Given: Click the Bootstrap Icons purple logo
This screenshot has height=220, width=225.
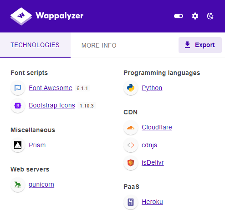Looking at the screenshot, I should pos(18,106).
